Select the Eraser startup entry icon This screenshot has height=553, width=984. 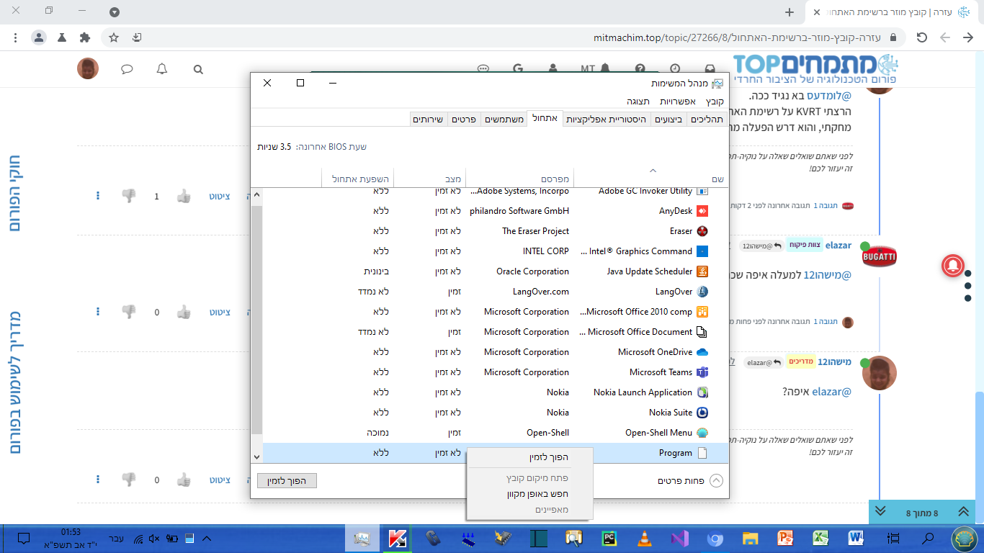click(702, 231)
